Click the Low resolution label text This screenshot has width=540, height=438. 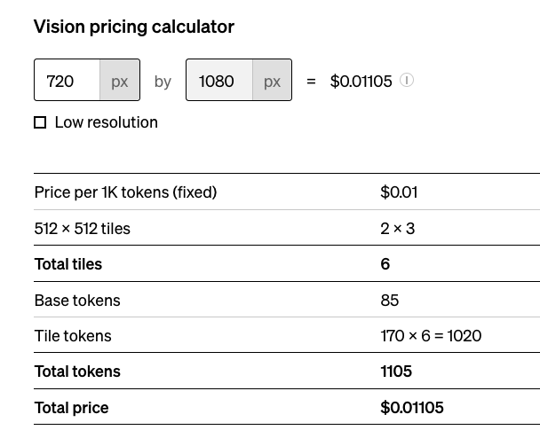click(106, 122)
